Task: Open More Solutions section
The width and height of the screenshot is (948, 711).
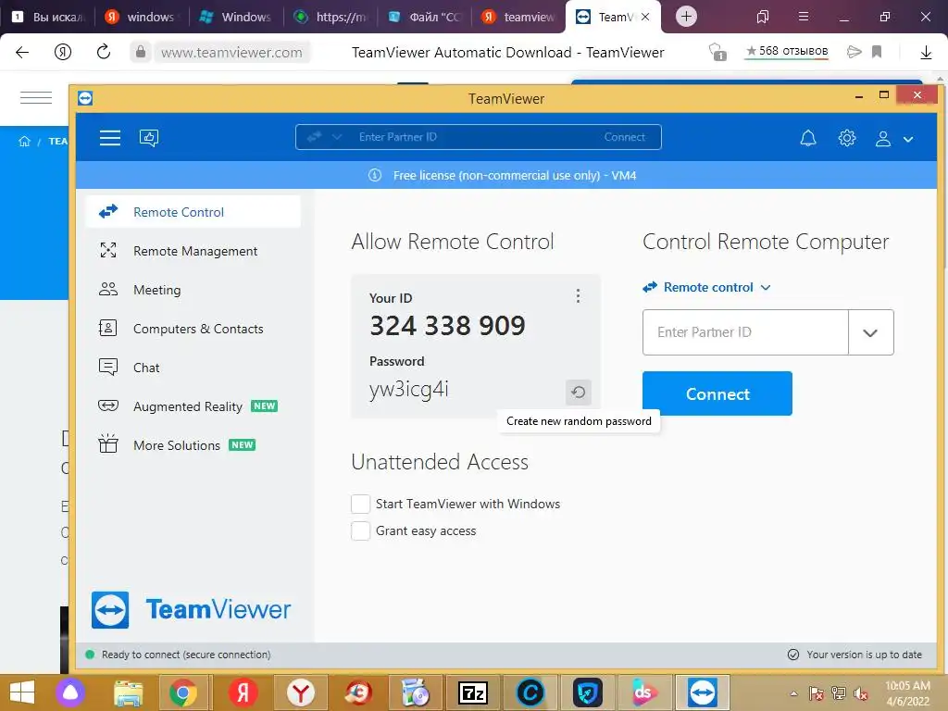Action: [193, 445]
